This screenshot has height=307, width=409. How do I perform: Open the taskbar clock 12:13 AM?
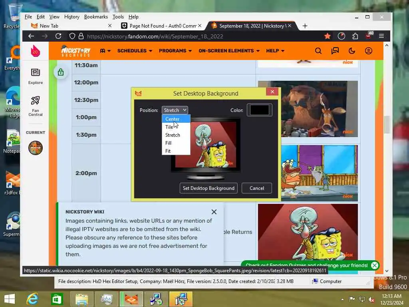click(x=391, y=299)
